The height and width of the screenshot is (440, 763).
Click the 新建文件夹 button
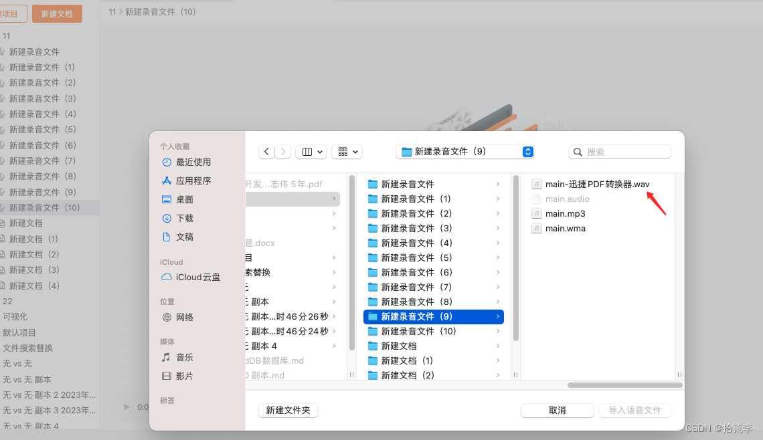coord(288,411)
